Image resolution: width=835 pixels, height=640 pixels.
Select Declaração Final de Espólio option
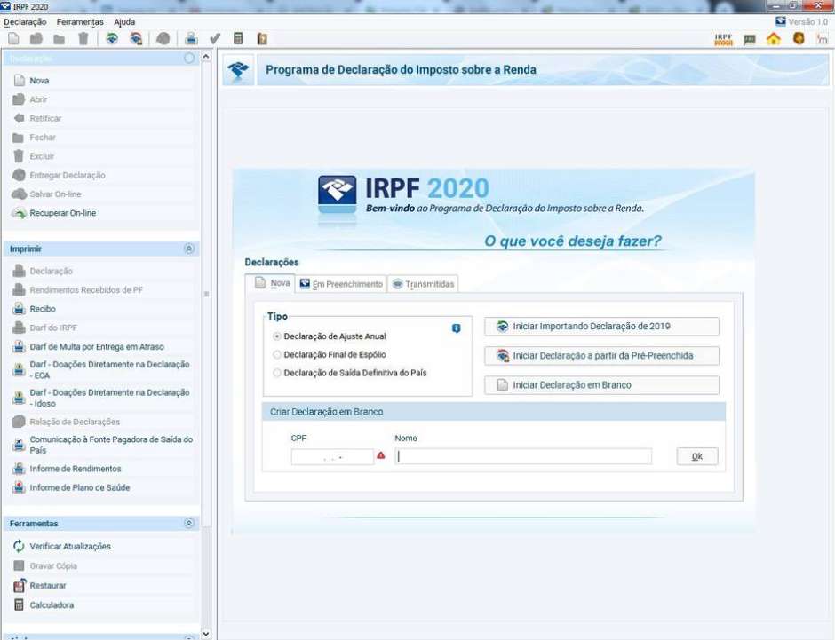277,355
